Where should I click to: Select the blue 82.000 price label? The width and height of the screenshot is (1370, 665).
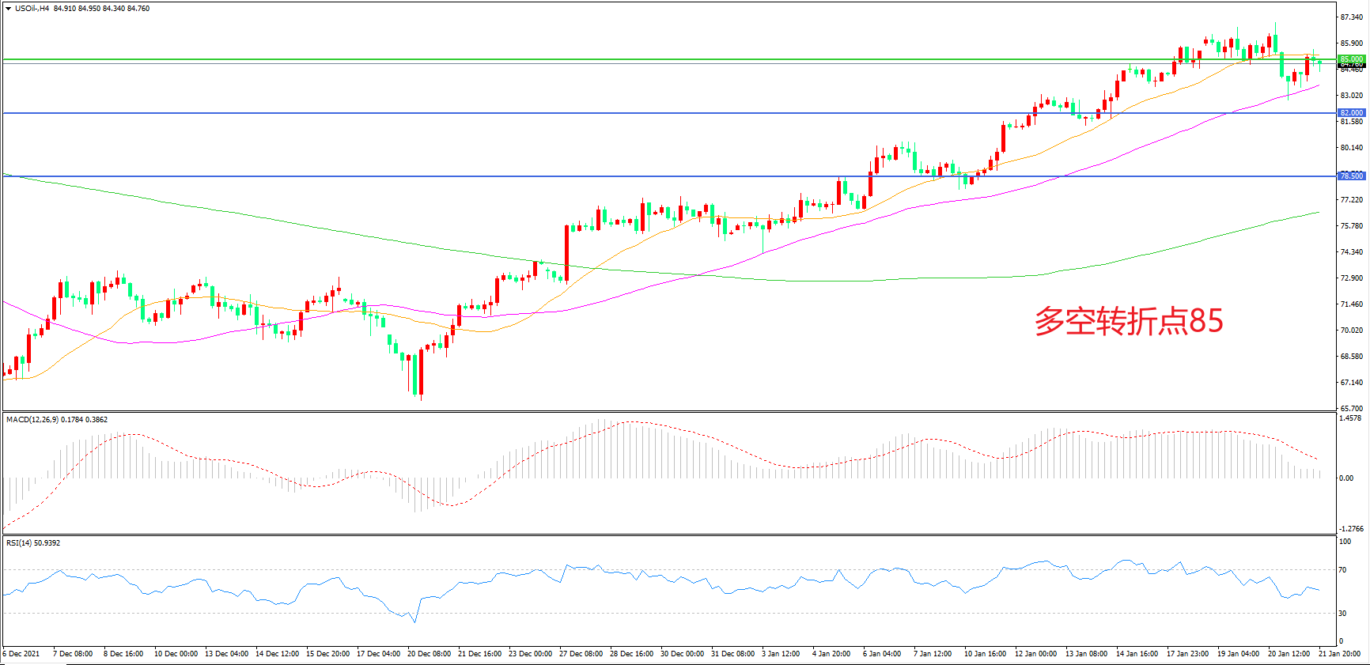[x=1351, y=113]
